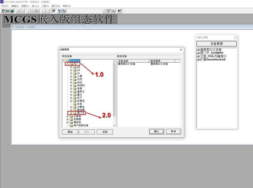Viewport: 253px width, 188px height.
Task: Click the 安装 button
Action: (x=105, y=132)
